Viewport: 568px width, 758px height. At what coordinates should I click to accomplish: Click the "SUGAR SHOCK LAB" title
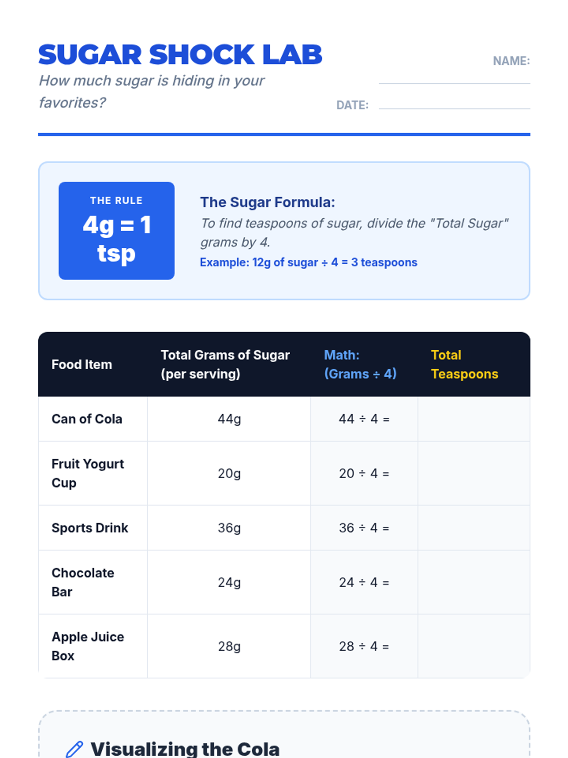tap(180, 54)
